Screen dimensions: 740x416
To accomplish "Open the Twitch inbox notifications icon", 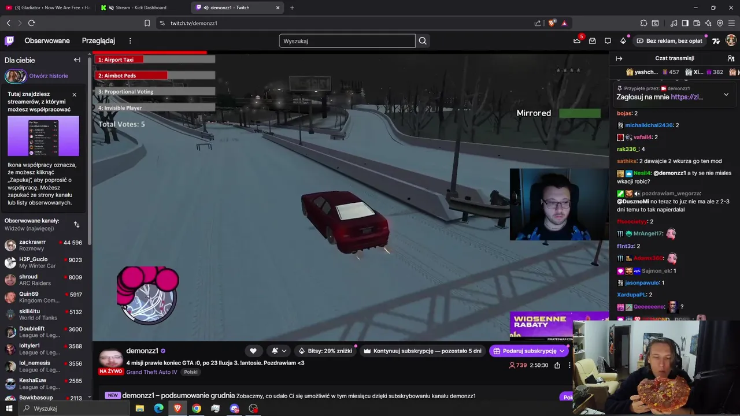I will click(x=592, y=40).
